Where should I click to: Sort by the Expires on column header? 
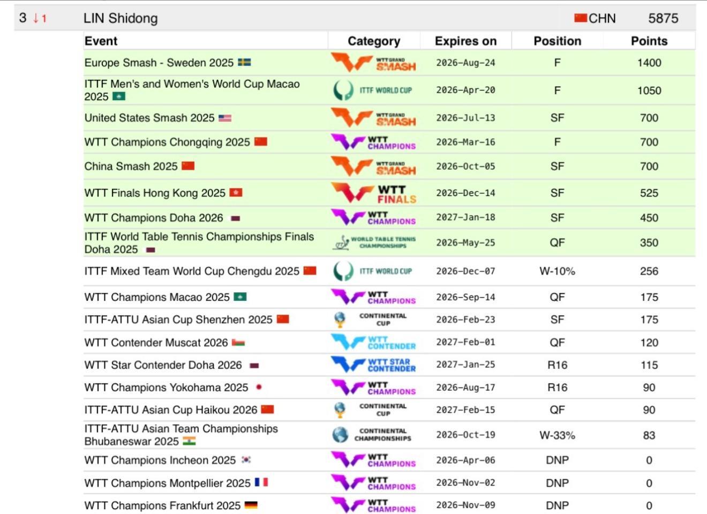[465, 41]
